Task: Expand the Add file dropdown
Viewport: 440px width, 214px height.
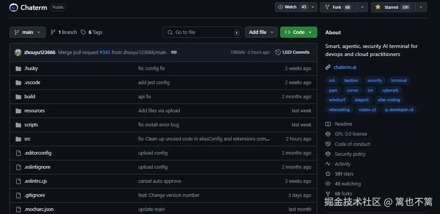Action: [x=261, y=32]
